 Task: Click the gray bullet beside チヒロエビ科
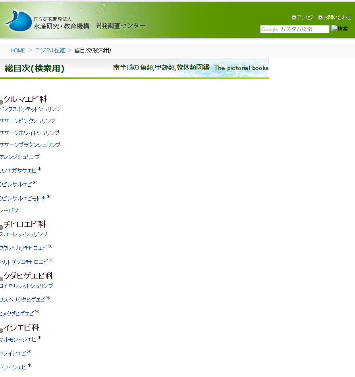[2, 227]
